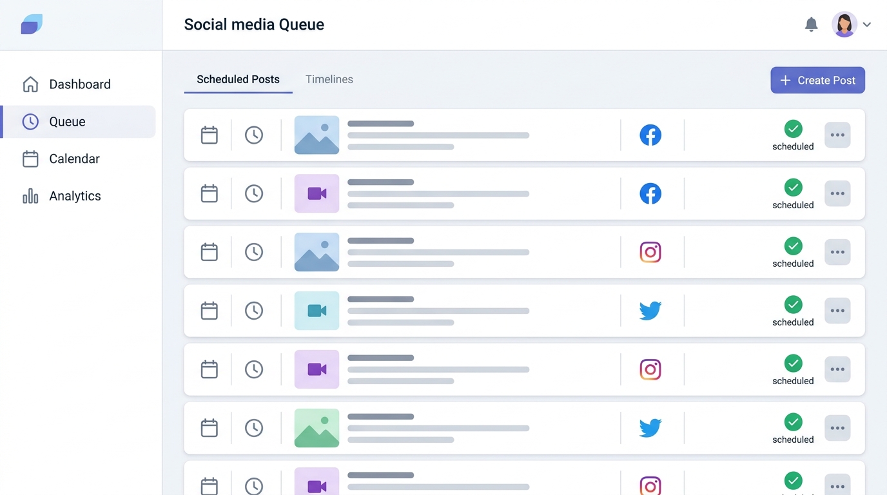Viewport: 887px width, 495px height.
Task: Go to Calendar in the sidebar
Action: (74, 159)
